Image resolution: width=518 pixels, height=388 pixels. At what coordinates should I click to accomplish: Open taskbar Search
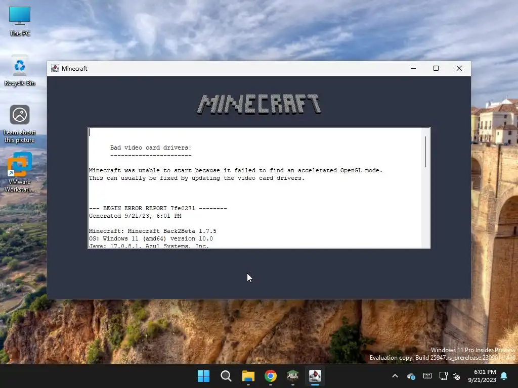click(x=226, y=376)
